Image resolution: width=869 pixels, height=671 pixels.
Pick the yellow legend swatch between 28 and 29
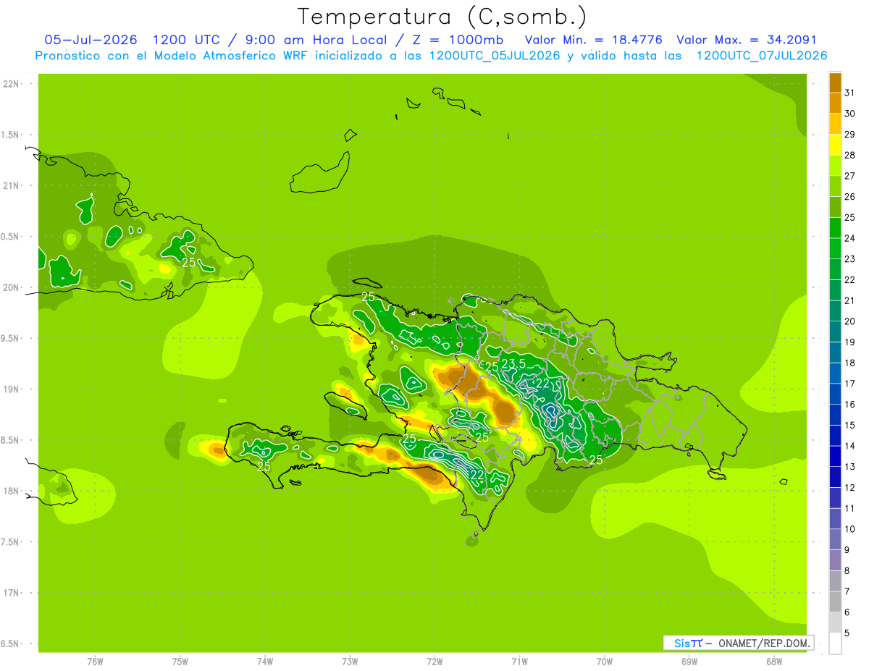click(x=835, y=145)
